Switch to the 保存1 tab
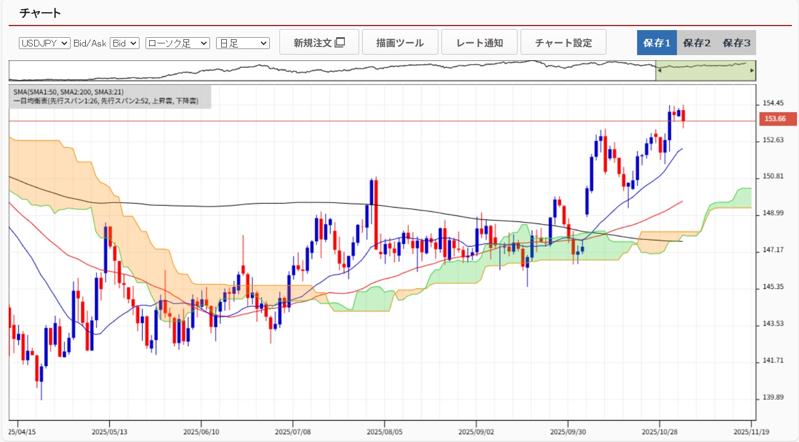 [656, 43]
